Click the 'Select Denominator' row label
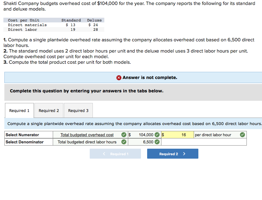Viewport: 262px width, 200px height. click(x=25, y=142)
